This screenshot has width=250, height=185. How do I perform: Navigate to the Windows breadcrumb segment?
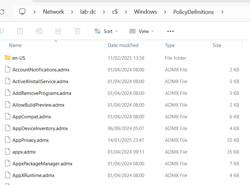pos(145,12)
